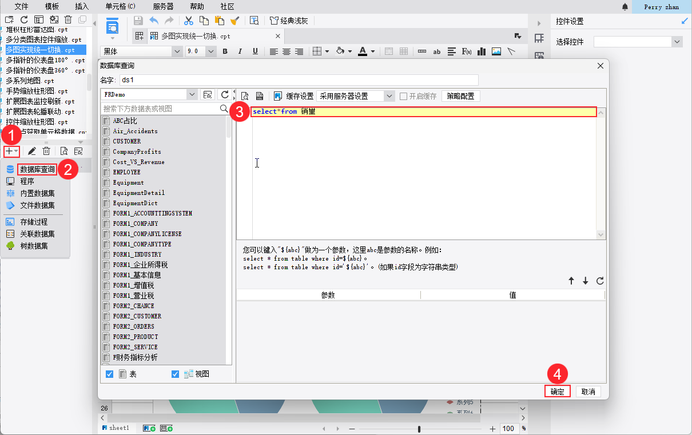
Task: Click the format painter brush icon
Action: coord(234,21)
